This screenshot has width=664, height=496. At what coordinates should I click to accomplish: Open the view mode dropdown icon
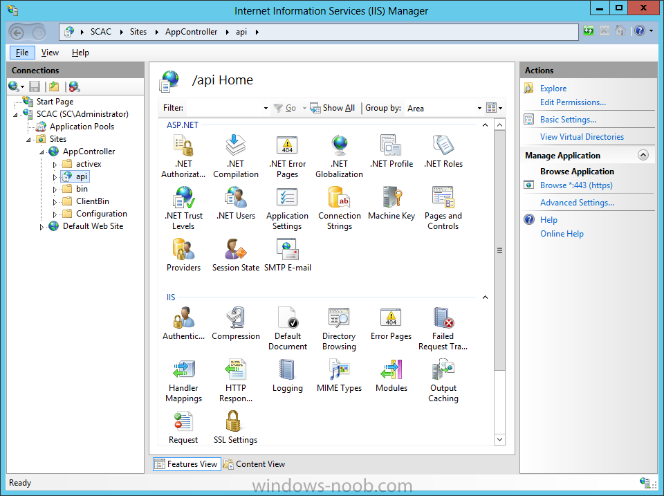[x=494, y=108]
